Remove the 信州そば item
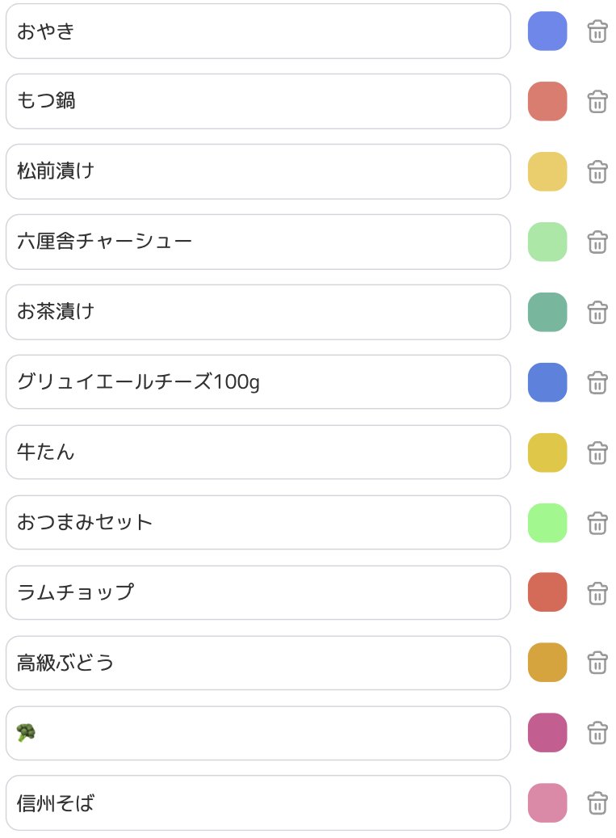This screenshot has height=838, width=616. 597,803
